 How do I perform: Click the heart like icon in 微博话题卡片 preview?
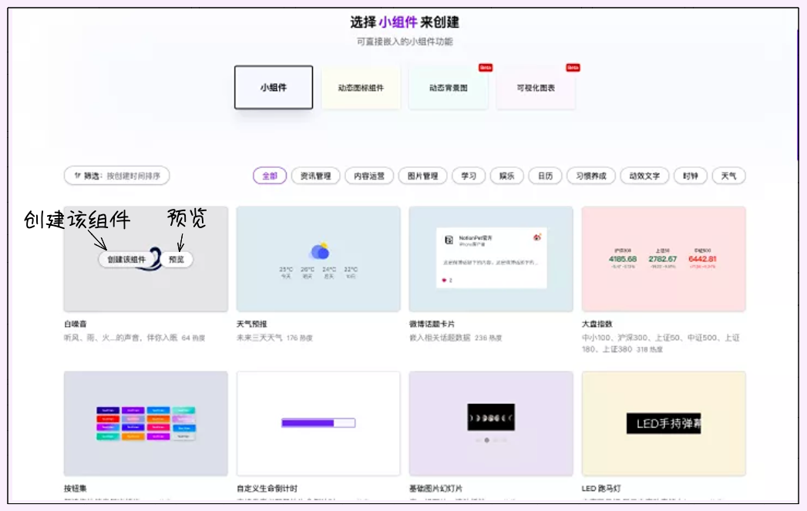[444, 281]
